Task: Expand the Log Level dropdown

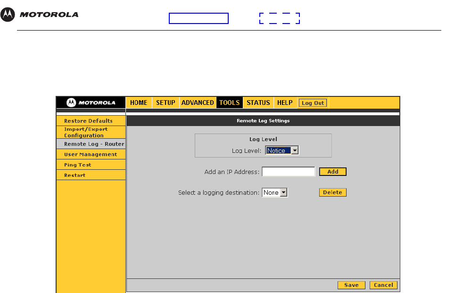Action: pyautogui.click(x=282, y=150)
